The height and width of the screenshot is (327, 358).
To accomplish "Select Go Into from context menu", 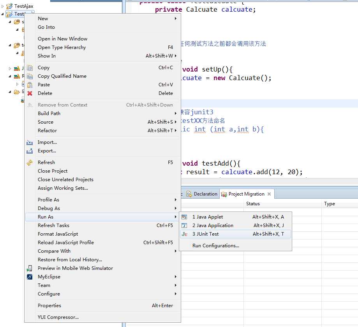I will [x=102, y=27].
